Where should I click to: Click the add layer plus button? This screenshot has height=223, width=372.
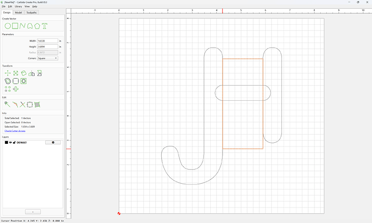coord(33,212)
